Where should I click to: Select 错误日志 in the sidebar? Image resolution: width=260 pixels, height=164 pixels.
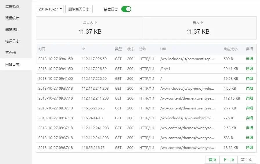coord(12,41)
